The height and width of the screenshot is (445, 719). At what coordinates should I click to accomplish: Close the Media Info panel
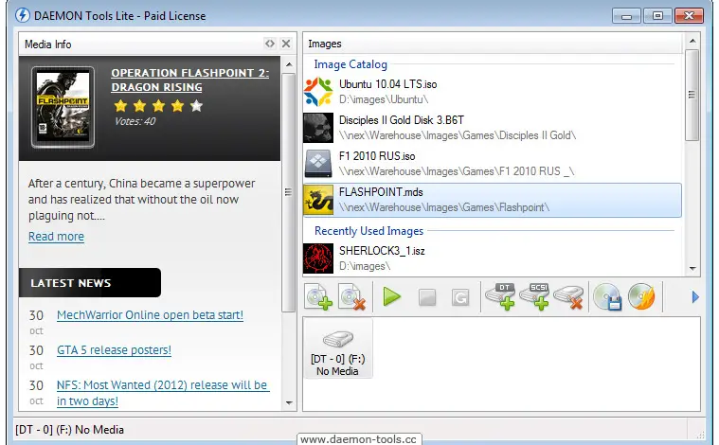(x=286, y=44)
